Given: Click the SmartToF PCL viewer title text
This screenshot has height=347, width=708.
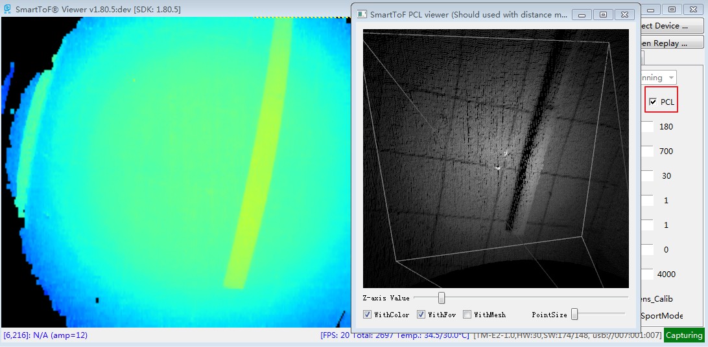Looking at the screenshot, I should pyautogui.click(x=469, y=14).
